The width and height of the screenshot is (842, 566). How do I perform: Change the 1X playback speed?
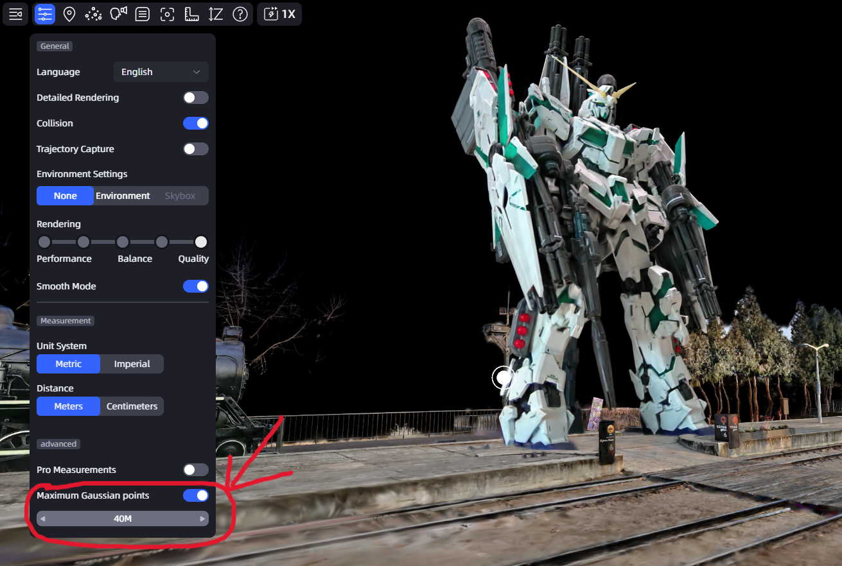(279, 13)
